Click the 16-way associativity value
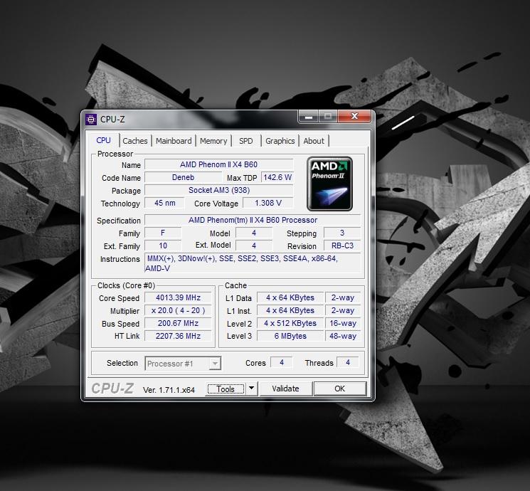 [x=343, y=323]
